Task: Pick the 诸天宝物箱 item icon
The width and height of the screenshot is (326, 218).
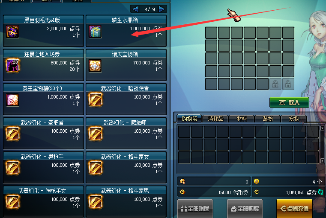Action: coord(95,66)
